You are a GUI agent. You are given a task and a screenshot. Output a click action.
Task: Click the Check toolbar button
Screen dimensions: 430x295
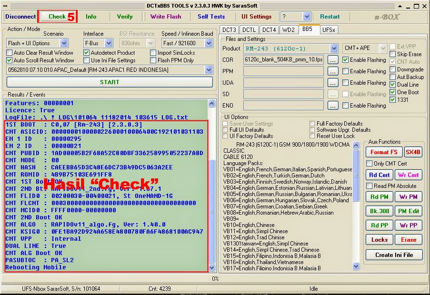click(57, 17)
